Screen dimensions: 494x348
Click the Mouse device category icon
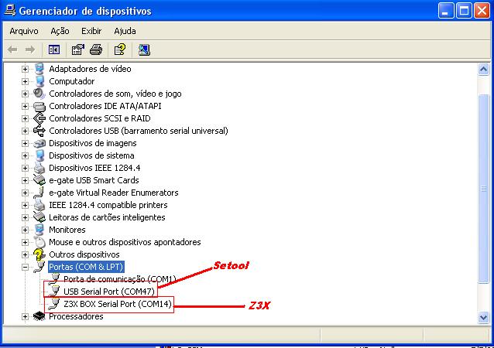coord(40,242)
